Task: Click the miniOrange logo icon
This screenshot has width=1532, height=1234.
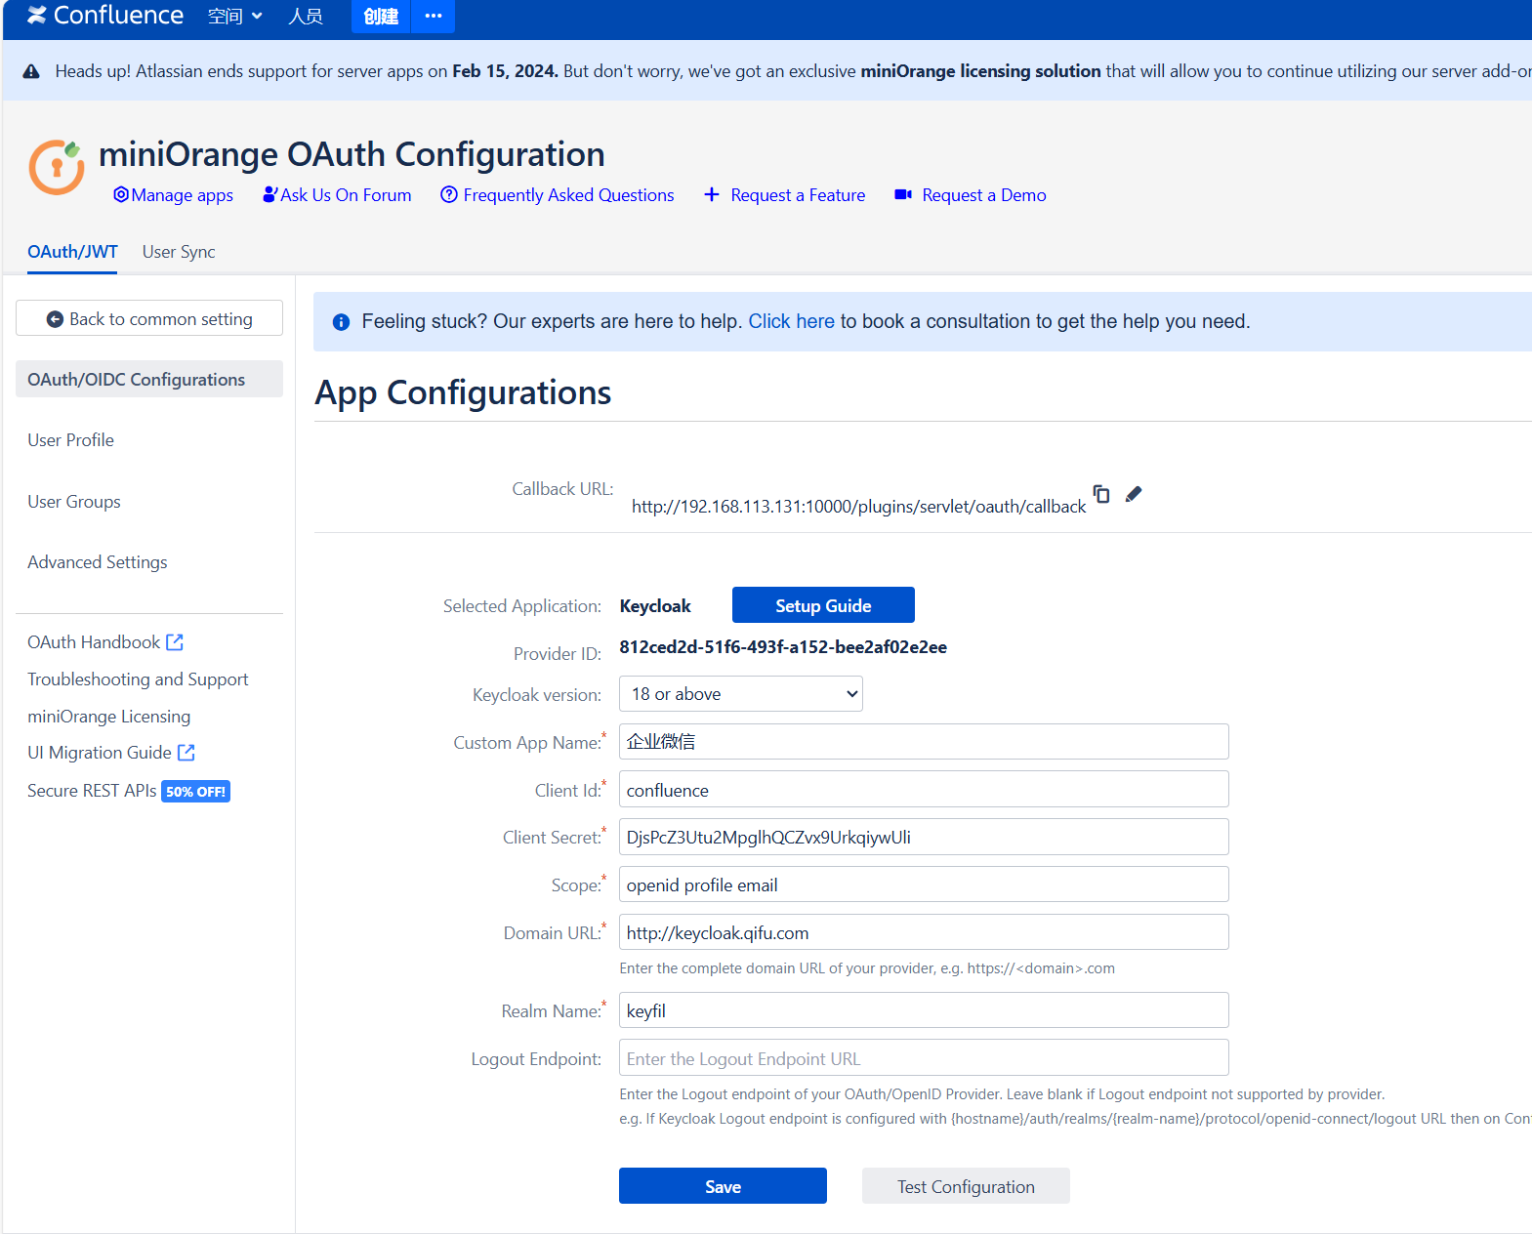Action: [57, 167]
